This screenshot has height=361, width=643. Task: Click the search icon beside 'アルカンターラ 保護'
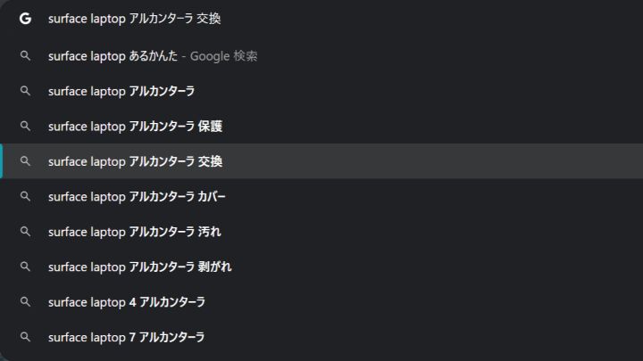pos(25,126)
